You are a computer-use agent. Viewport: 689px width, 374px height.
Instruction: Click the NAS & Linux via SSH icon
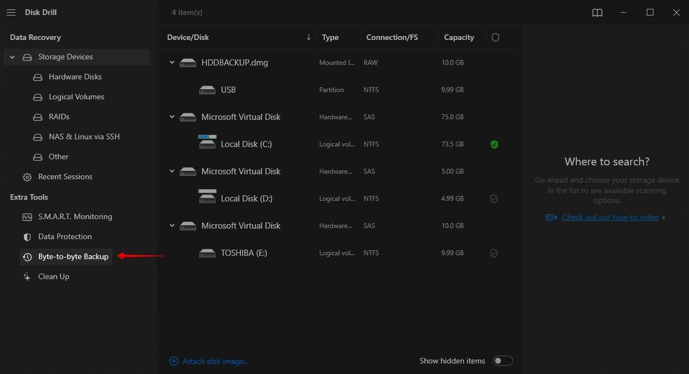[38, 137]
